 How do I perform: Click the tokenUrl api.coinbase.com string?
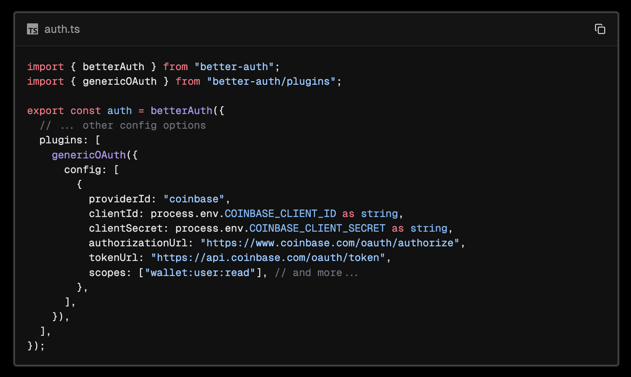268,257
